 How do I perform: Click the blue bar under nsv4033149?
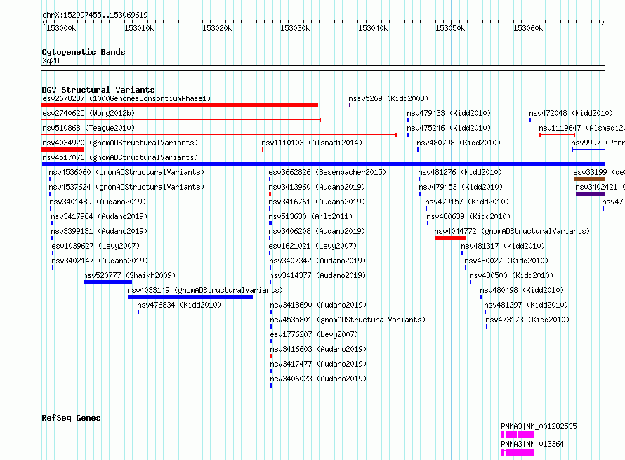point(190,297)
